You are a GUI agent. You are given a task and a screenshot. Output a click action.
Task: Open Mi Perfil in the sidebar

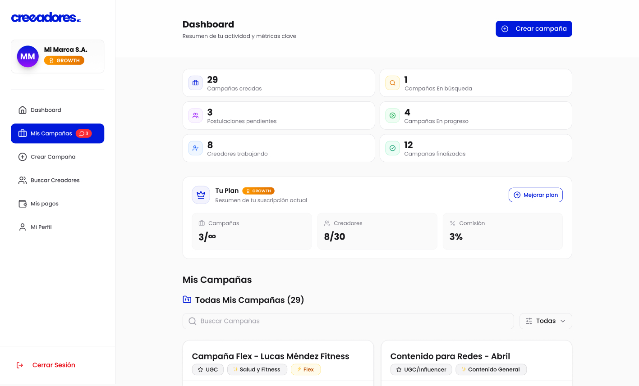click(x=41, y=227)
